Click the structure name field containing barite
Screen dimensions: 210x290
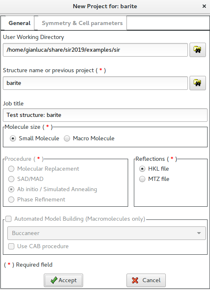(95, 83)
